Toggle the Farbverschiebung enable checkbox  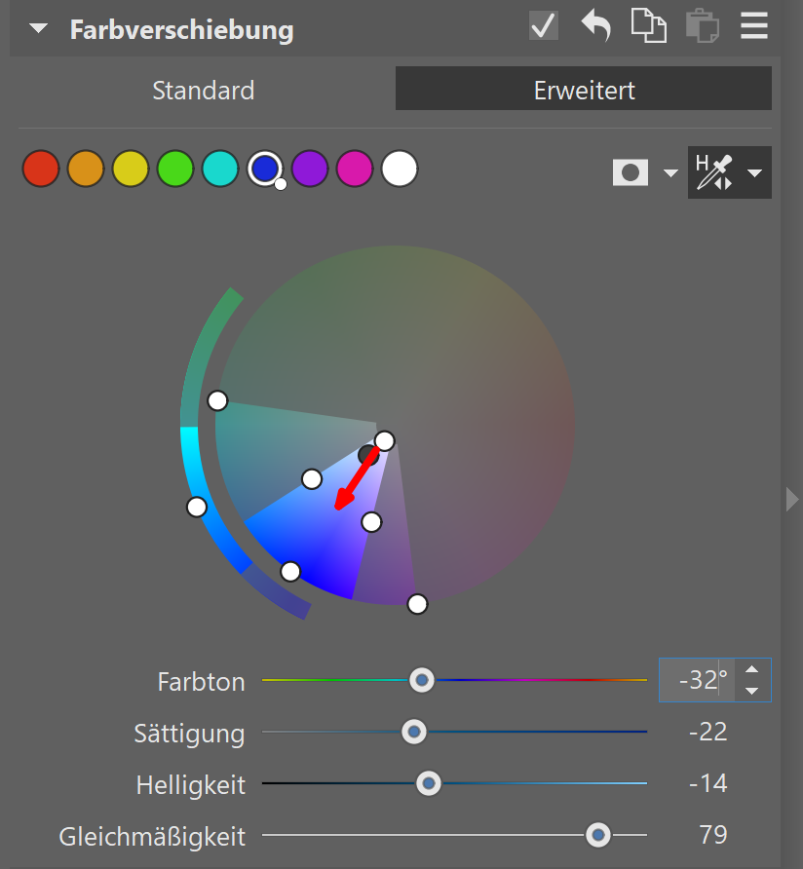[543, 26]
